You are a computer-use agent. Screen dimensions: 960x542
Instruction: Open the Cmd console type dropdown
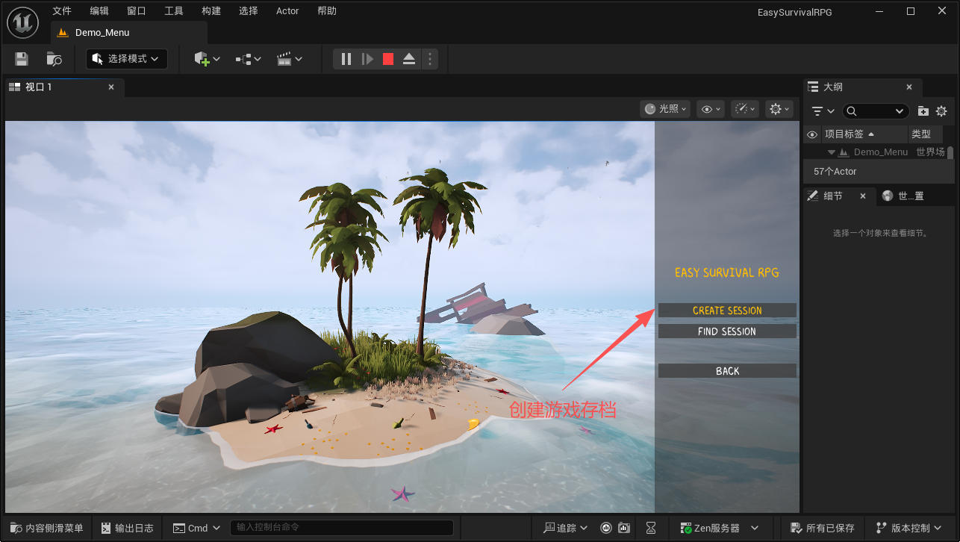pyautogui.click(x=197, y=528)
